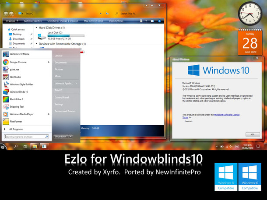The width and height of the screenshot is (267, 200).
Task: Click Explorer forward navigation button
Action: (11, 14)
